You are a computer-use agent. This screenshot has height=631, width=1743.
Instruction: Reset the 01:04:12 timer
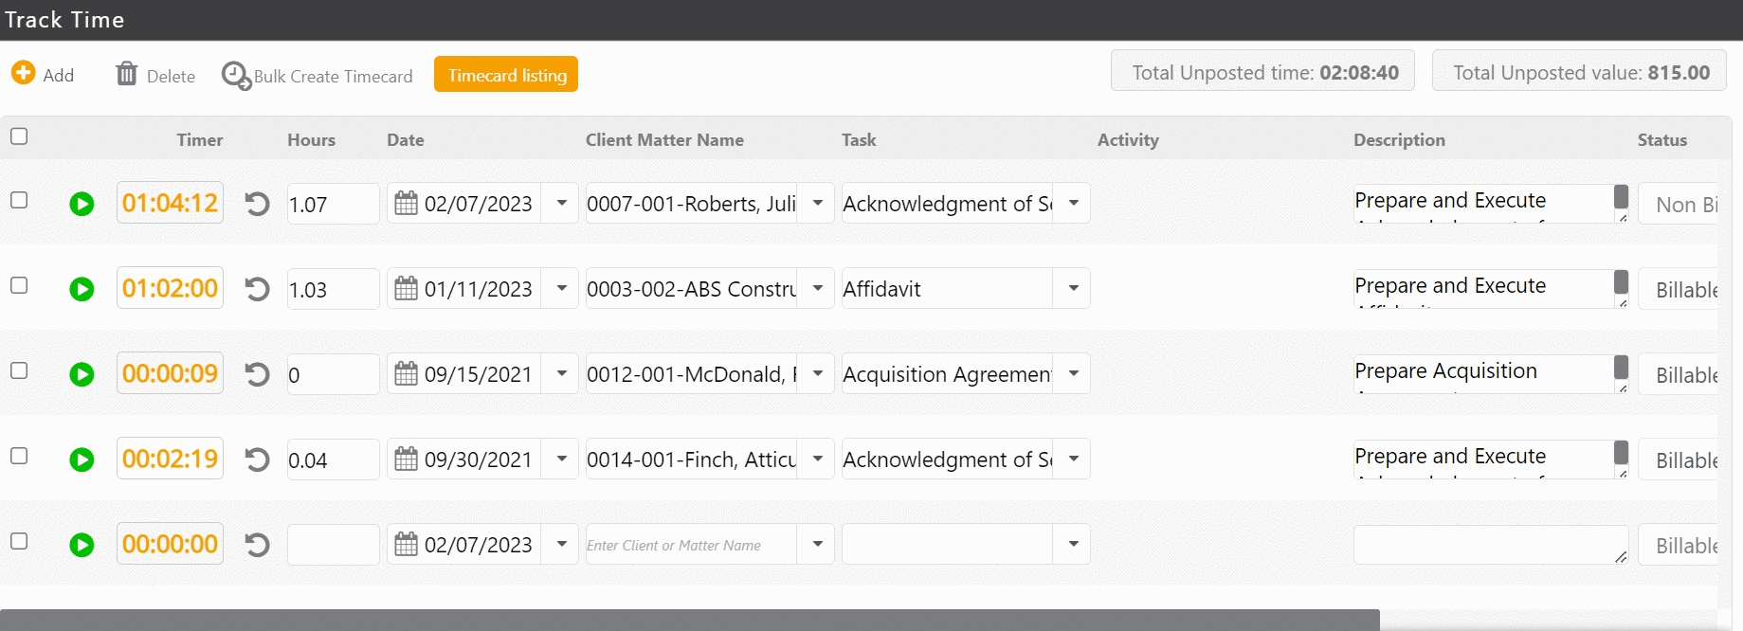257,204
